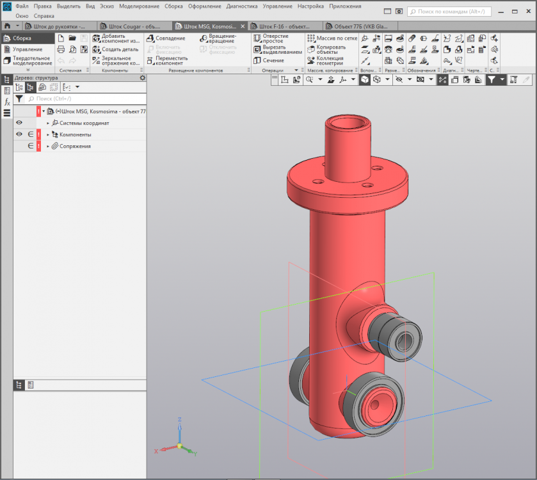
Task: Collapse the Шток MSG root node
Action: click(44, 111)
